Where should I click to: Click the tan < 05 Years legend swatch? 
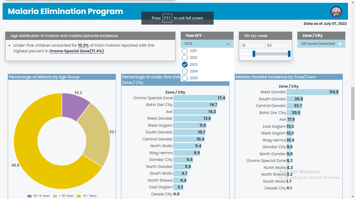(55, 196)
